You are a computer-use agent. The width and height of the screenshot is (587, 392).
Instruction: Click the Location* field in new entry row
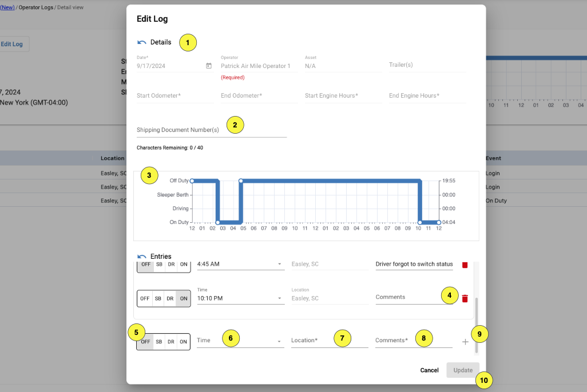point(330,341)
